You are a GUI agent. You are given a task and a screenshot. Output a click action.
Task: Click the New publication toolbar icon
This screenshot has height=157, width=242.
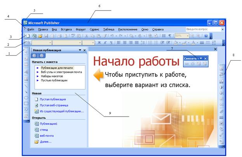(x=28, y=36)
